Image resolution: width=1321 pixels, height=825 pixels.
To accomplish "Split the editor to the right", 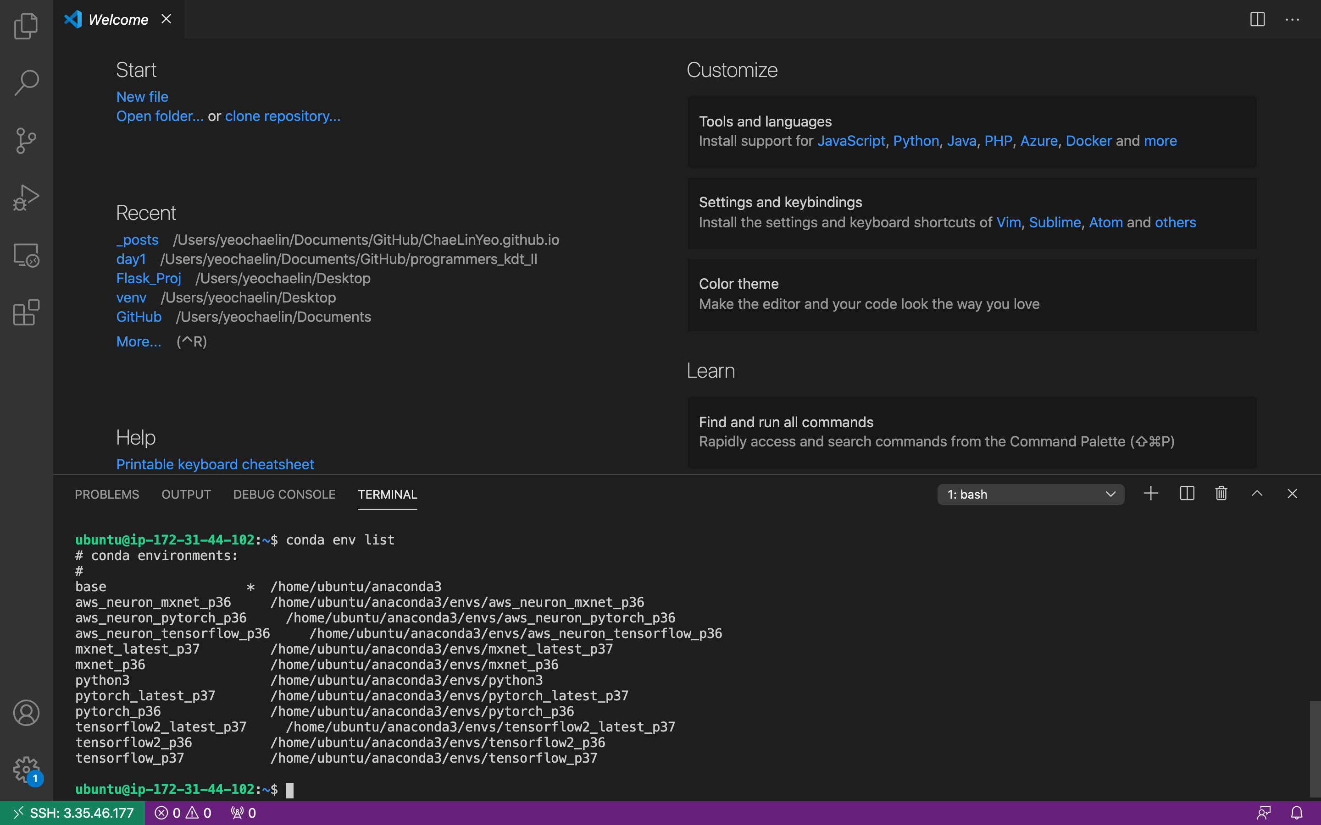I will click(x=1258, y=19).
